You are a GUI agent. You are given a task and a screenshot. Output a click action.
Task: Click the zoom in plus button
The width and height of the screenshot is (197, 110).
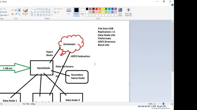click(172, 104)
